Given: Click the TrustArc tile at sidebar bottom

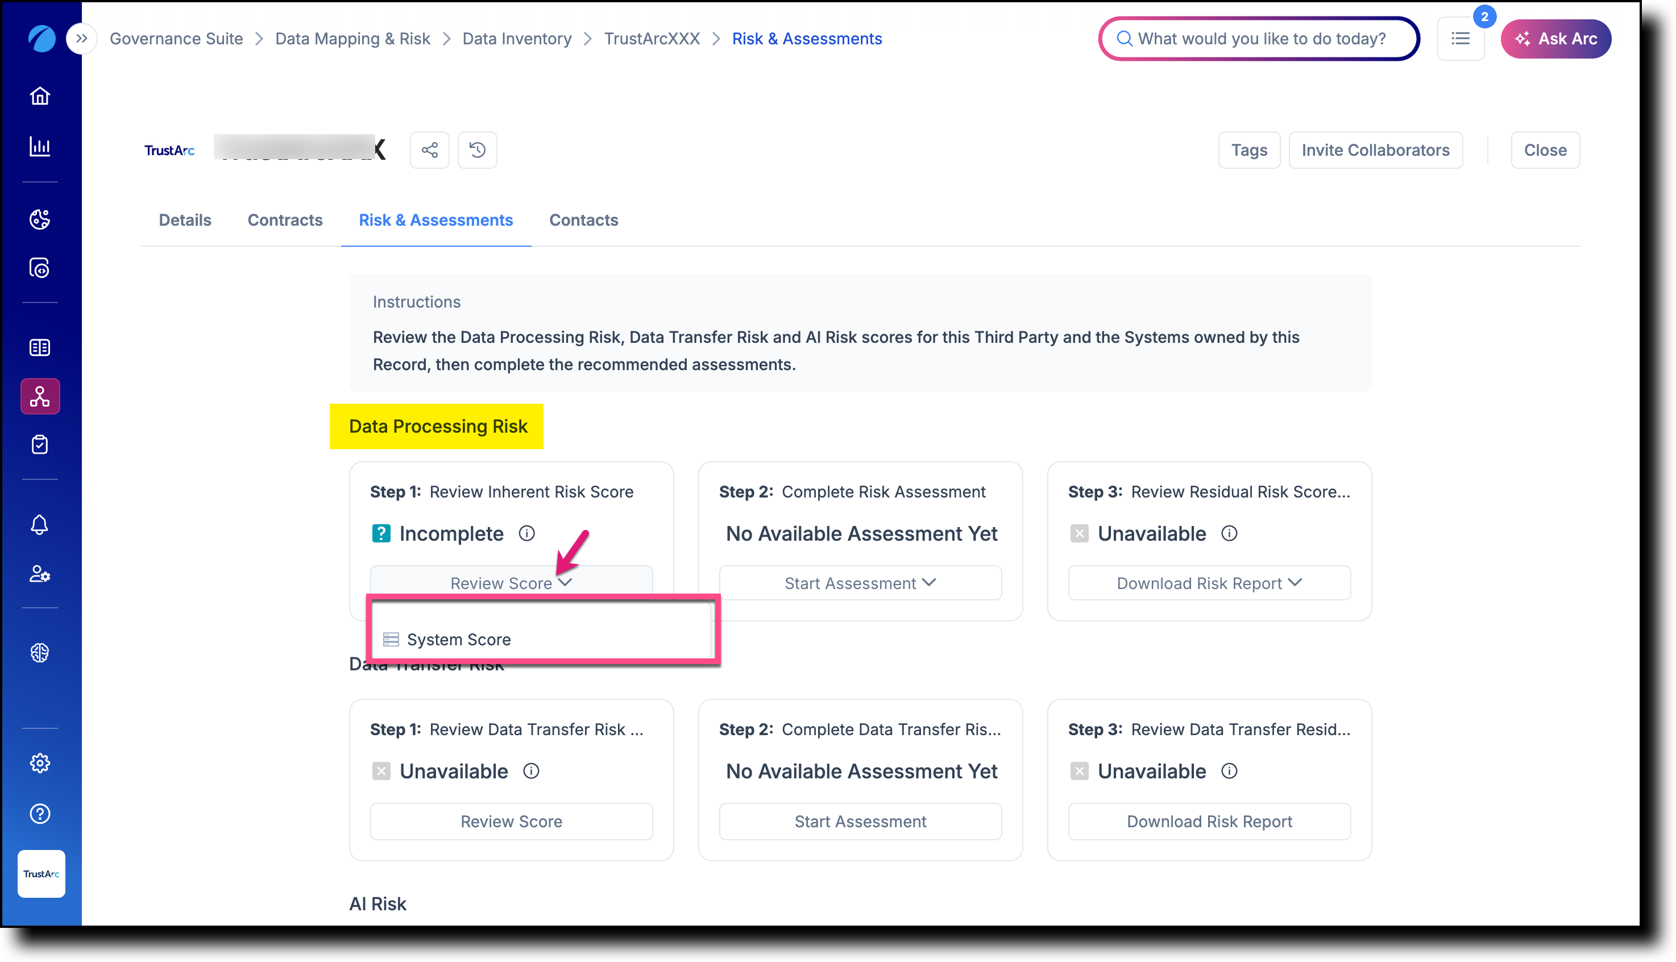Looking at the screenshot, I should 41,873.
